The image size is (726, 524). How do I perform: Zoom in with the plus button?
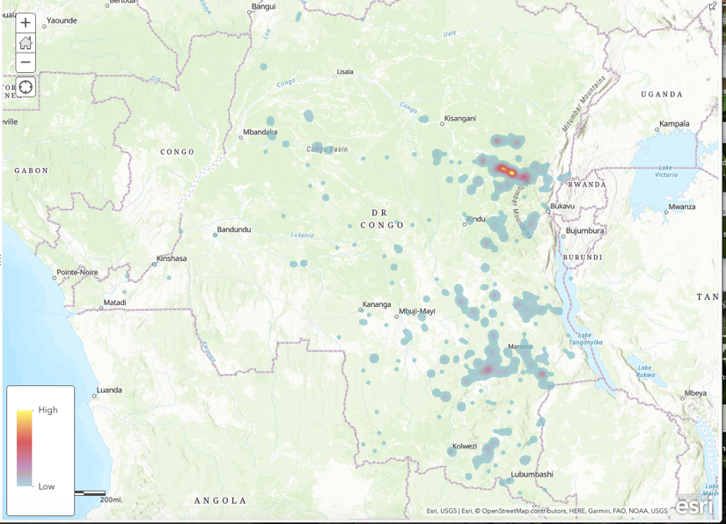(26, 23)
